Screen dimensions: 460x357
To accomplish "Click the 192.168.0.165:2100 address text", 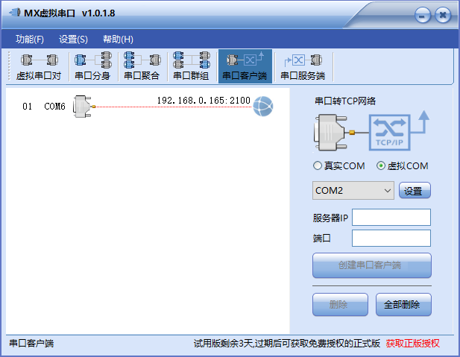I will point(204,101).
